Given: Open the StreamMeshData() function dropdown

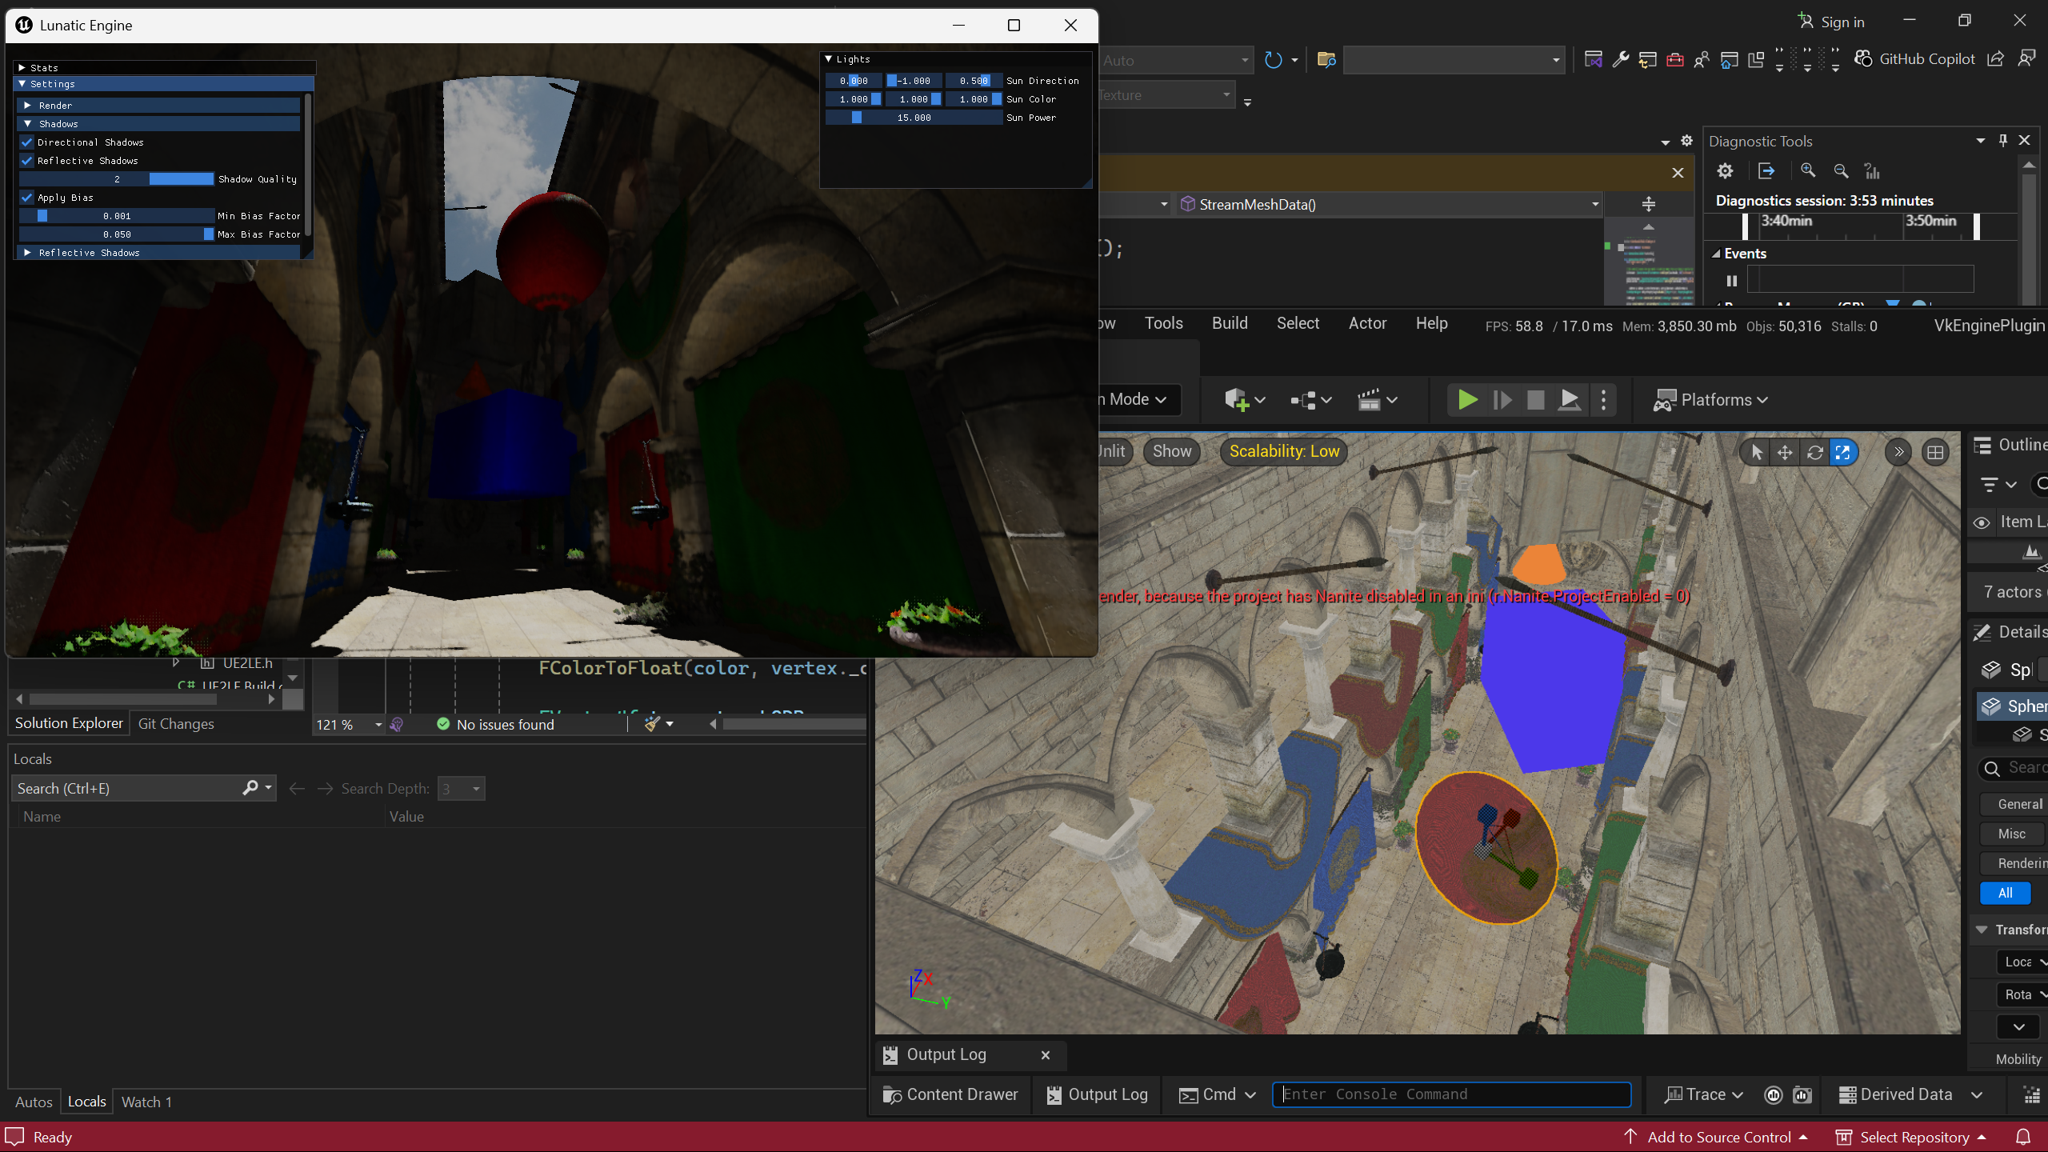Looking at the screenshot, I should point(1390,205).
